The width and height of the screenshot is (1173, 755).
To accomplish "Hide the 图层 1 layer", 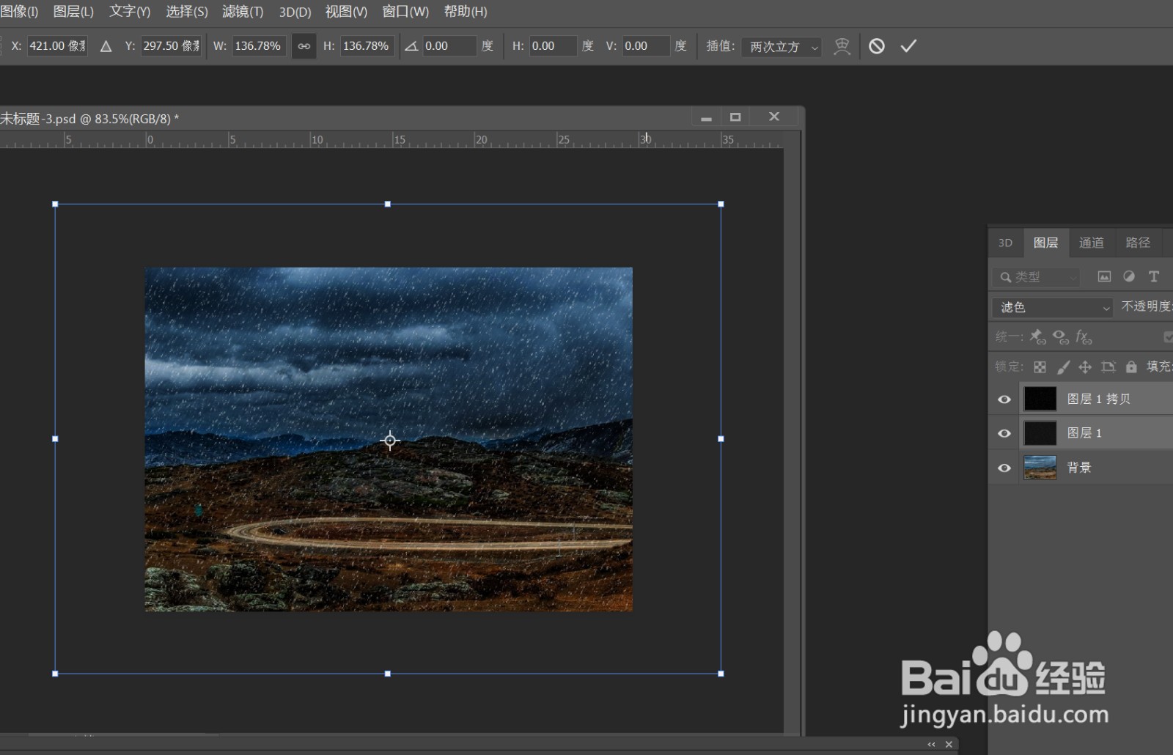I will [x=1004, y=433].
